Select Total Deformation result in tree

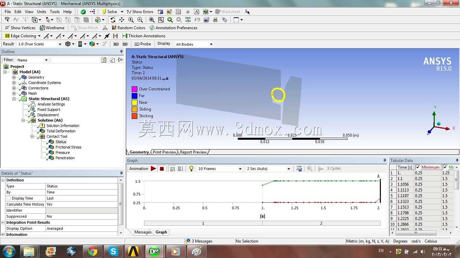(x=61, y=131)
